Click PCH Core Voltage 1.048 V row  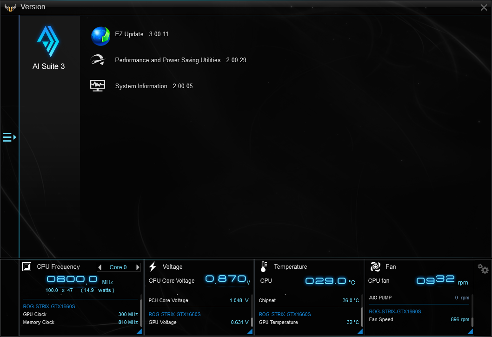198,300
